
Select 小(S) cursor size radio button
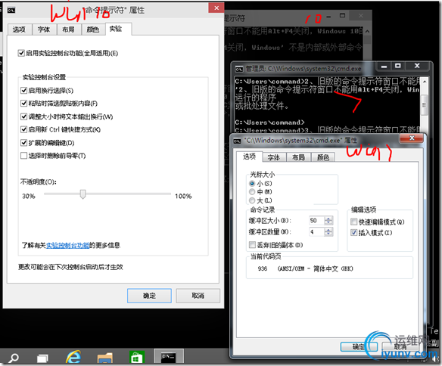coord(252,184)
